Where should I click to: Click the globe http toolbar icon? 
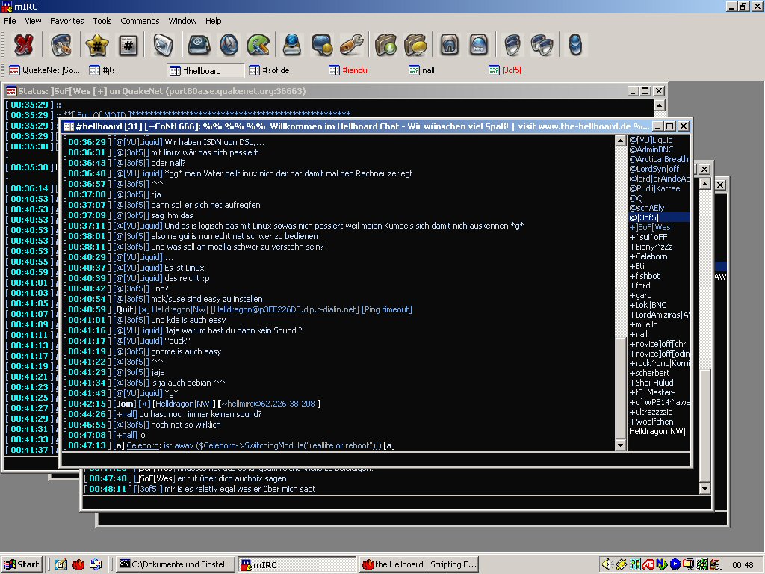pos(479,46)
